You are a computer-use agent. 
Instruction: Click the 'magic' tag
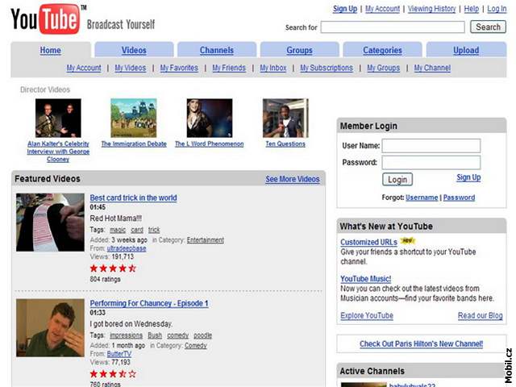118,230
